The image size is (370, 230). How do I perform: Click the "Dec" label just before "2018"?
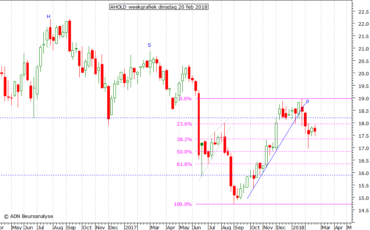tap(281, 227)
